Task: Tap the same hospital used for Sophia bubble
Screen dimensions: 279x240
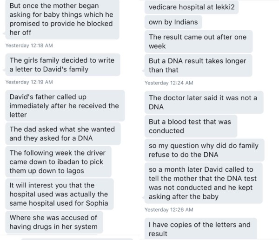Action: [59, 194]
